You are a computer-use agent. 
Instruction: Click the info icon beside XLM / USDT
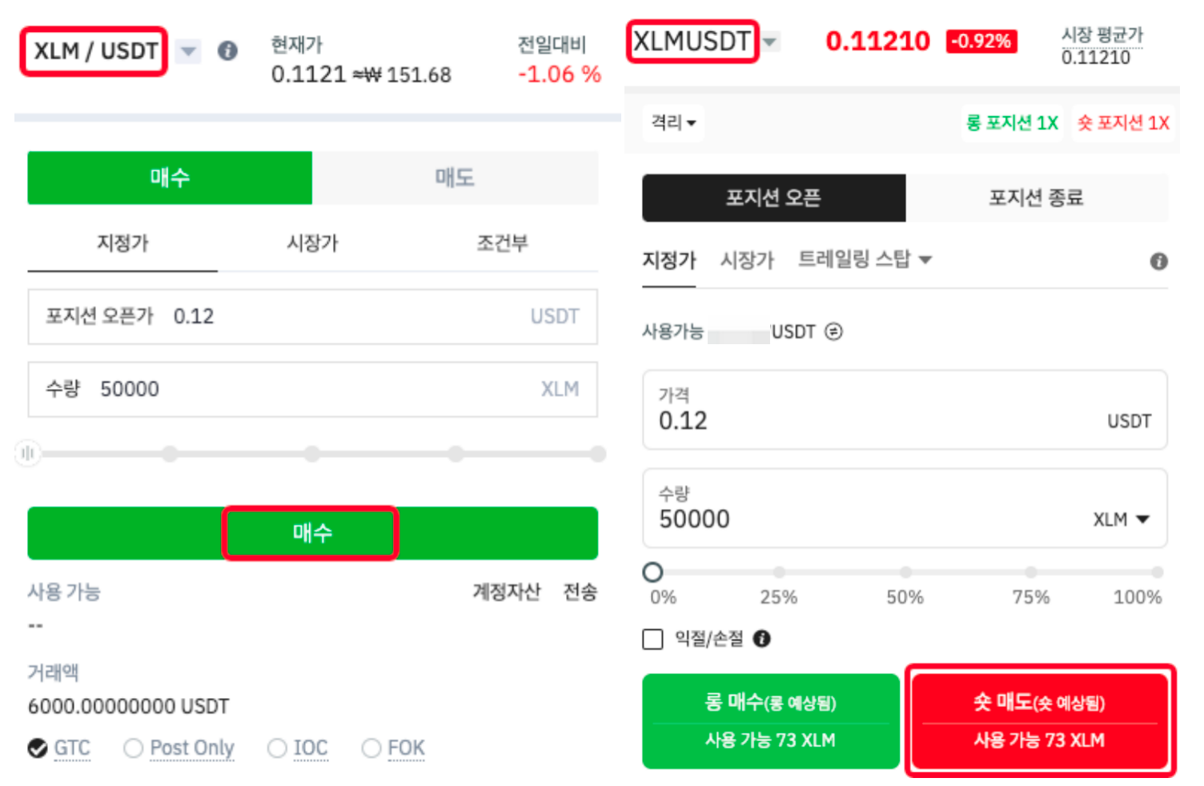pos(227,51)
